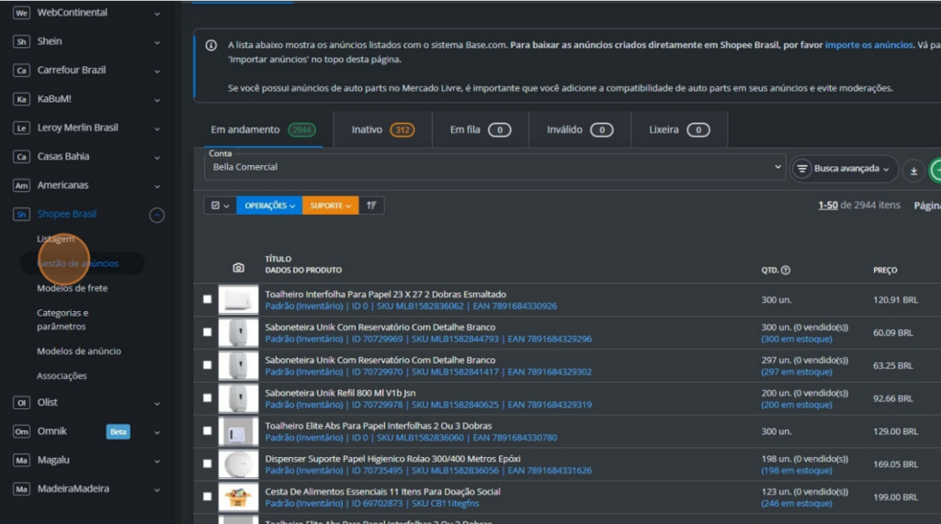941x524 pixels.
Task: Open the Lixeira tab
Action: click(x=678, y=130)
